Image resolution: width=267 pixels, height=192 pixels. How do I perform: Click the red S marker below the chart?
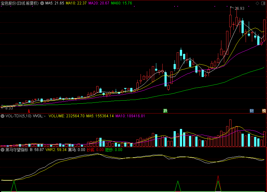point(29,111)
